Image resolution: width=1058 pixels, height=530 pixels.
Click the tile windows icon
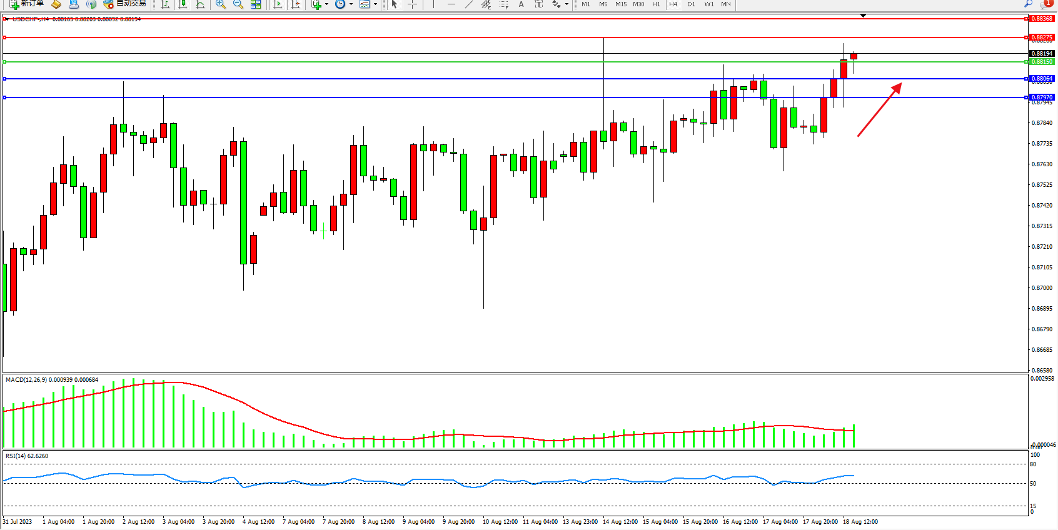coord(256,4)
